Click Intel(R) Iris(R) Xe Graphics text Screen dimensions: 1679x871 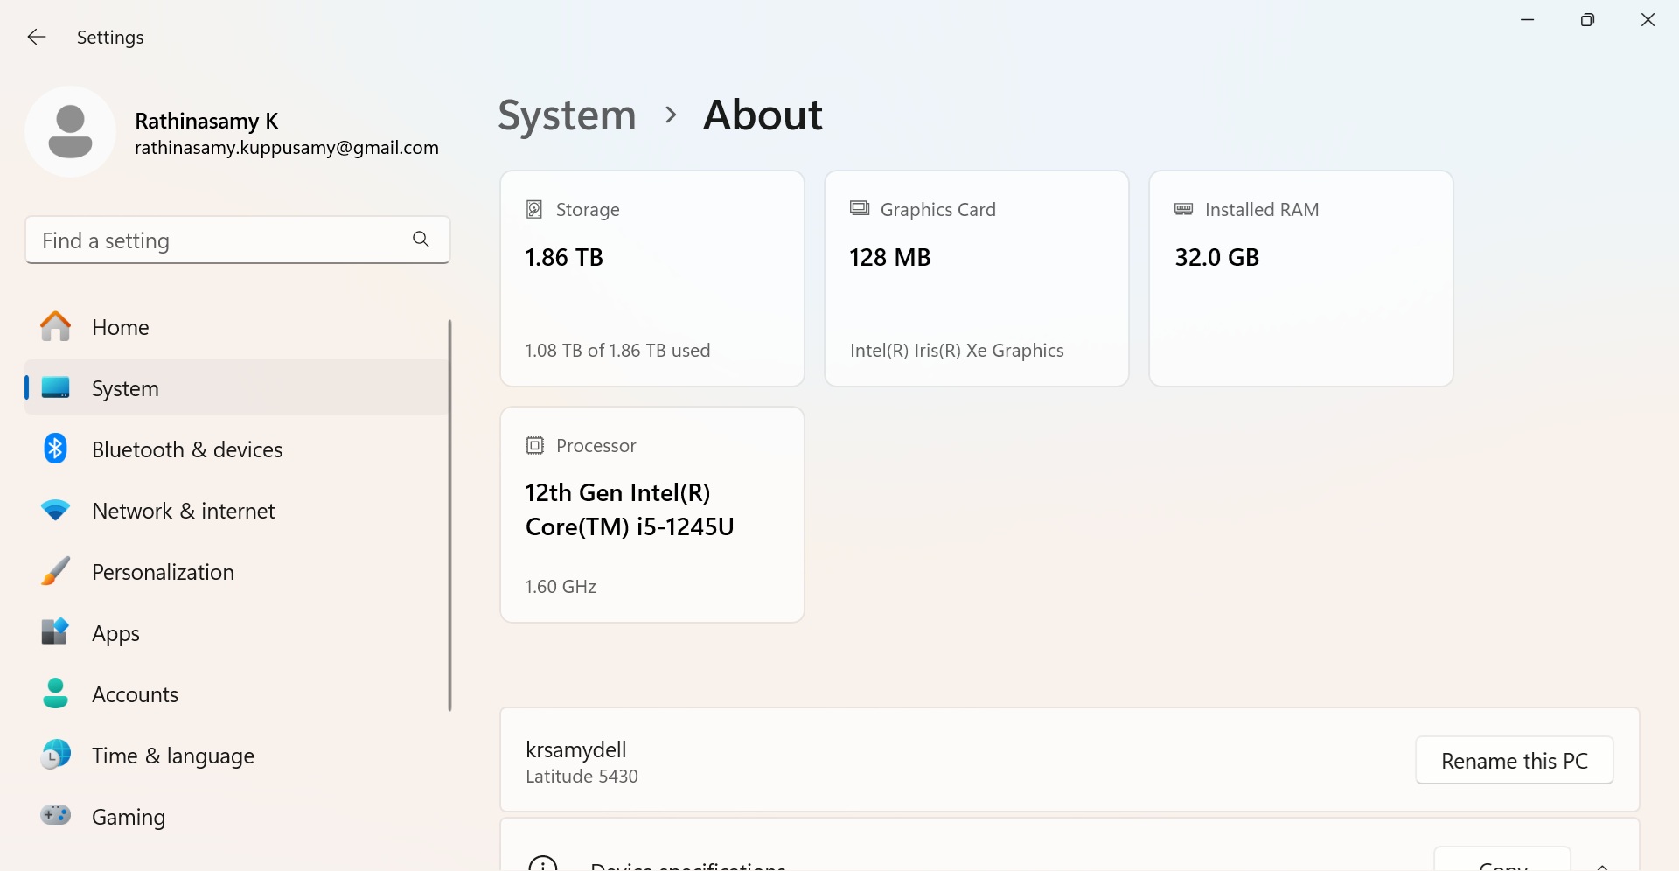[x=957, y=351]
